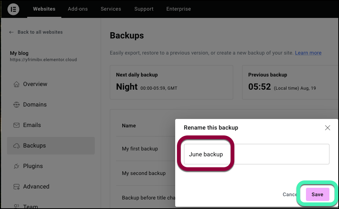Select the My first backup row
The image size is (339, 209).
pyautogui.click(x=145, y=149)
